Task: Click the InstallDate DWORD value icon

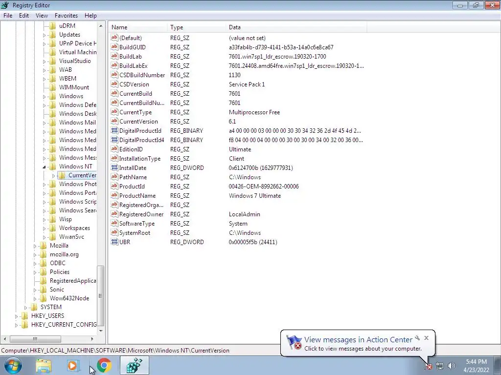Action: [x=114, y=167]
